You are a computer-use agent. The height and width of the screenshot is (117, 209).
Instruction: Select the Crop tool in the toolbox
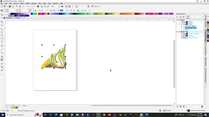tap(2, 22)
